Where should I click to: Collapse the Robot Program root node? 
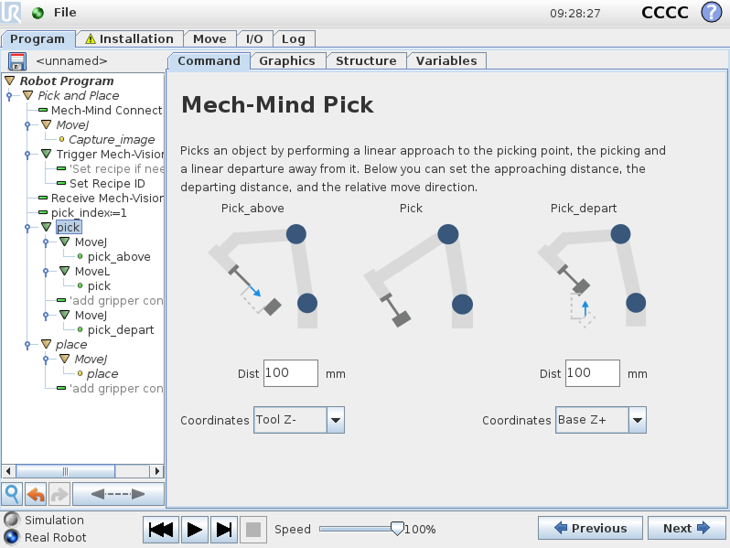(x=10, y=81)
